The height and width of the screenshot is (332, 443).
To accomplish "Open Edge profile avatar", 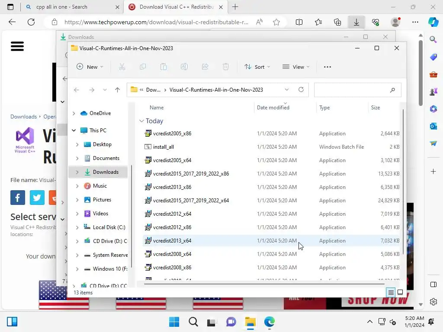I will [x=395, y=22].
